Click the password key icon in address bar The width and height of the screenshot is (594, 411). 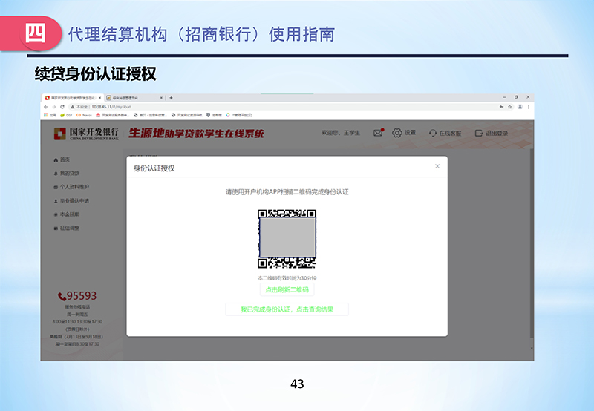(501, 107)
